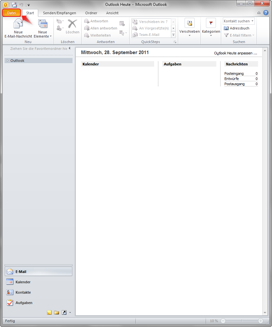Open the E-Mail filtern dropdown
Screen dimensions: 272x327
[x=238, y=35]
